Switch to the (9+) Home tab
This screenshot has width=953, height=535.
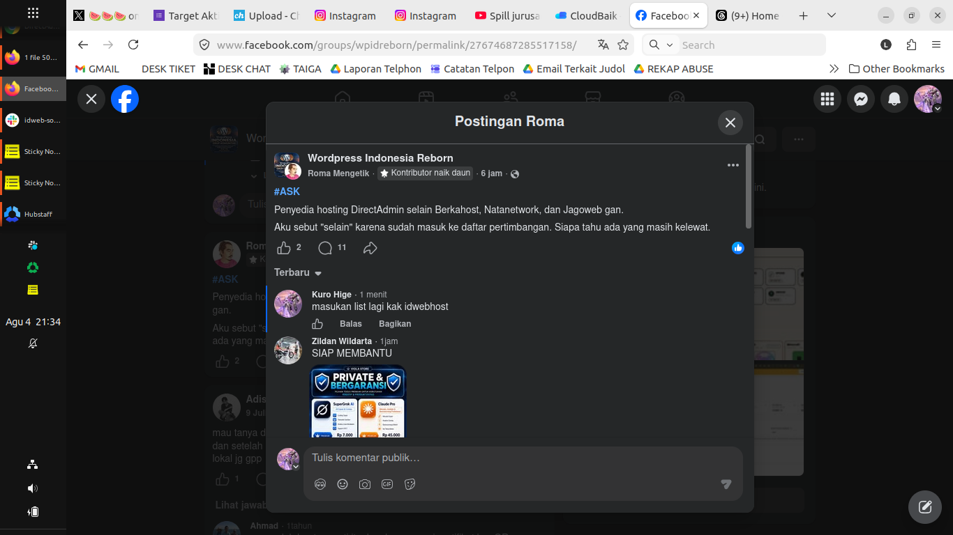pos(747,15)
